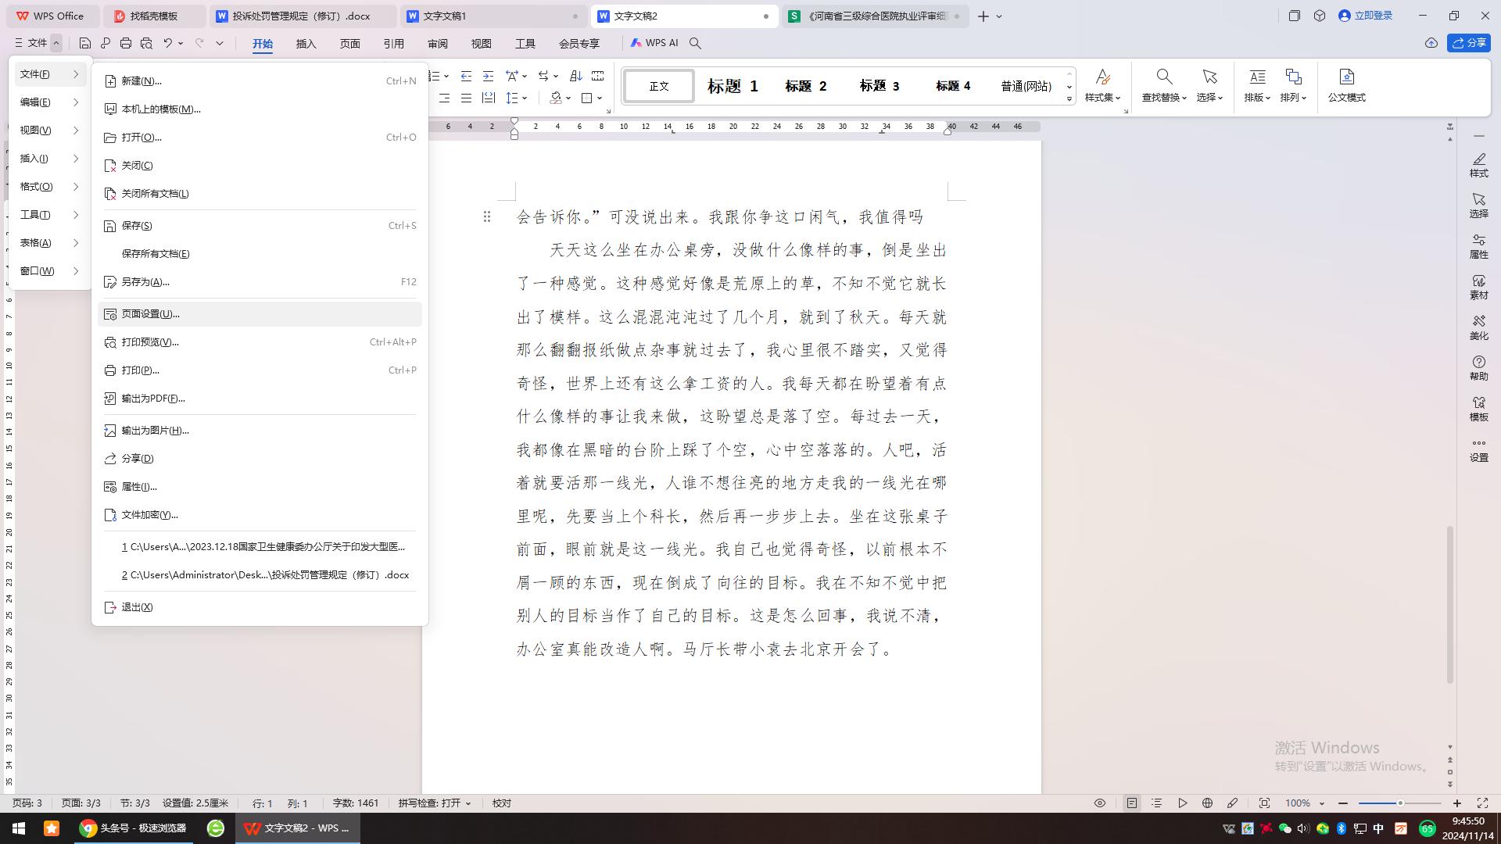Screen dimensions: 1501x844
Task: Open the 属性 panel in the right sidebar
Action: pos(1478,246)
